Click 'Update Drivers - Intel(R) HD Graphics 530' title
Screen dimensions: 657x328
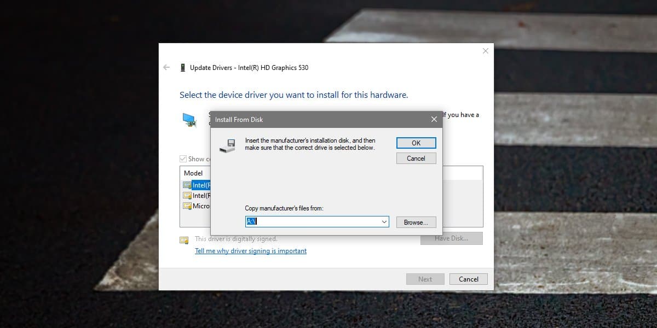[249, 68]
